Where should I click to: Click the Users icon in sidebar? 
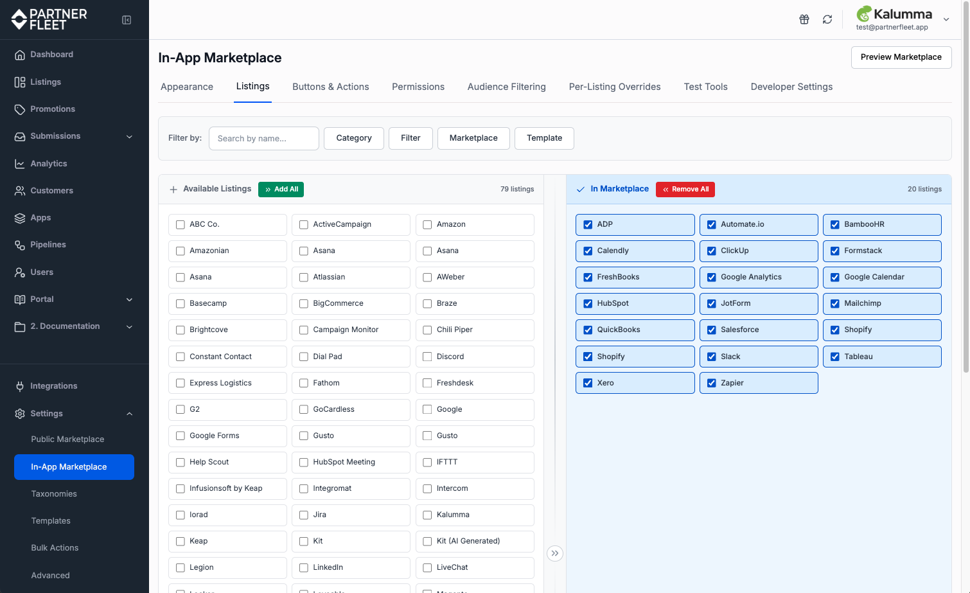(x=20, y=272)
